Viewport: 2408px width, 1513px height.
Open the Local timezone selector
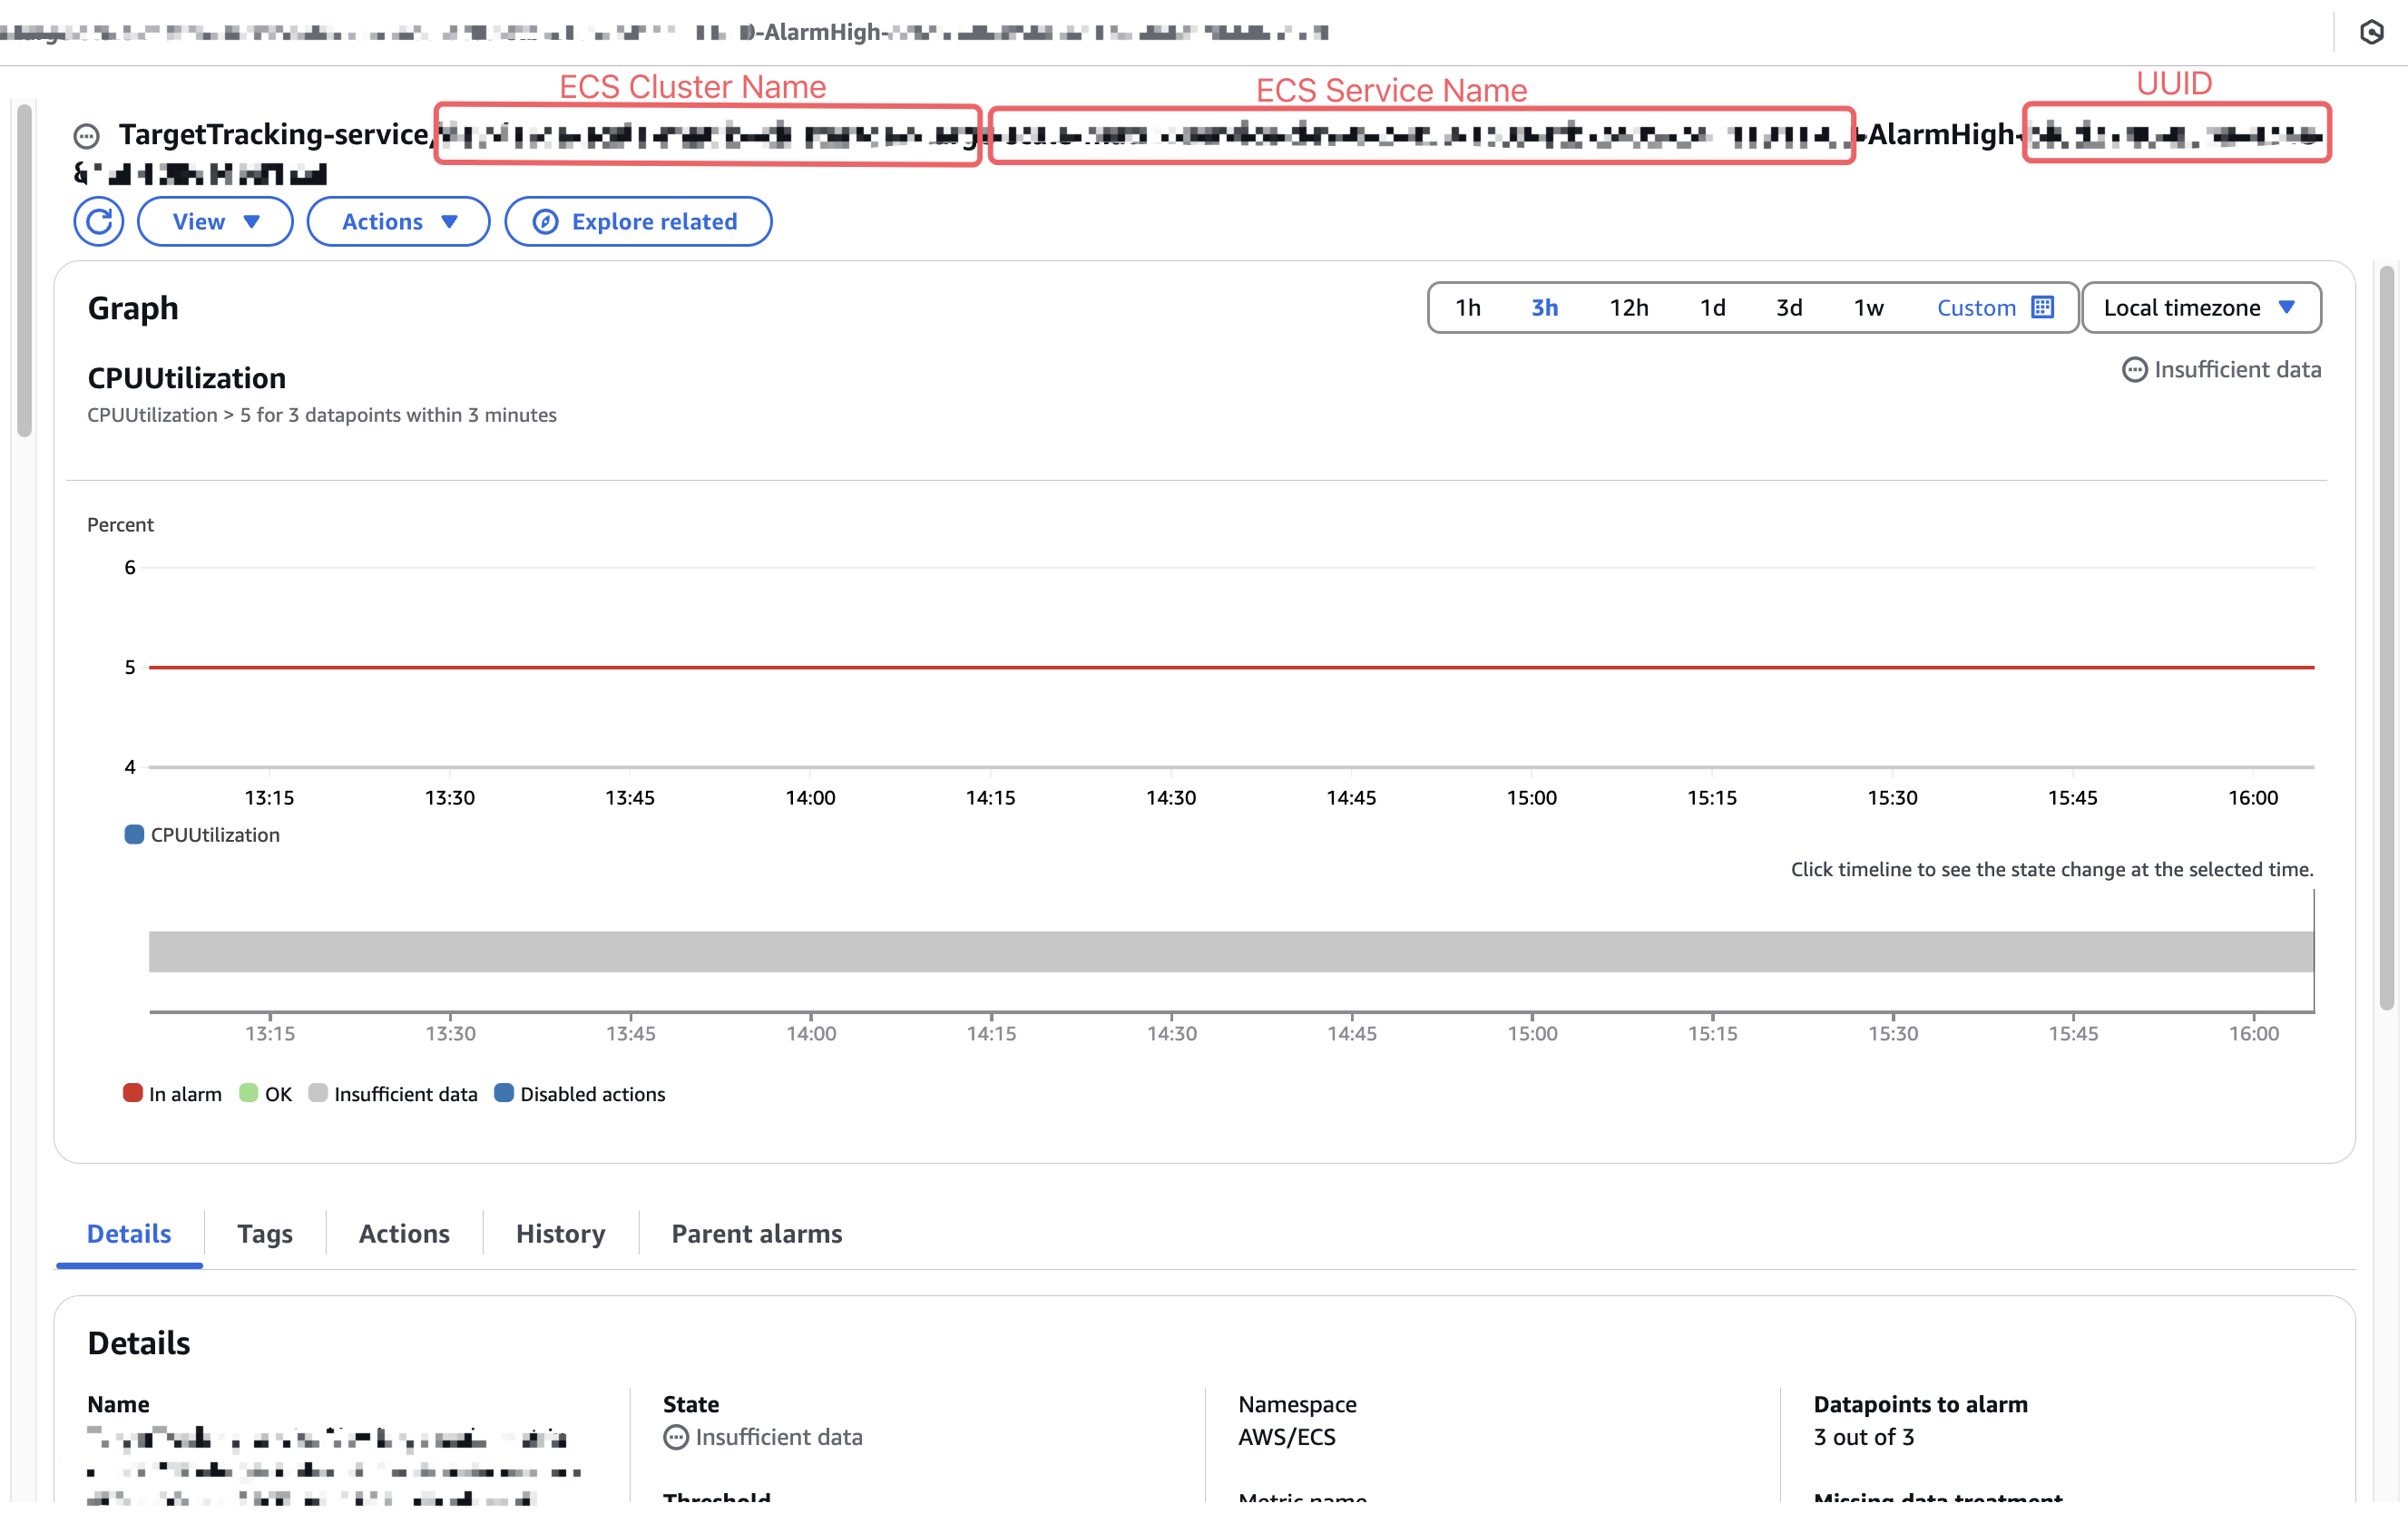point(2200,307)
